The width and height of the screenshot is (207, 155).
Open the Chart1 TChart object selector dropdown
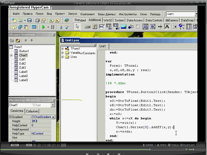[53, 105]
